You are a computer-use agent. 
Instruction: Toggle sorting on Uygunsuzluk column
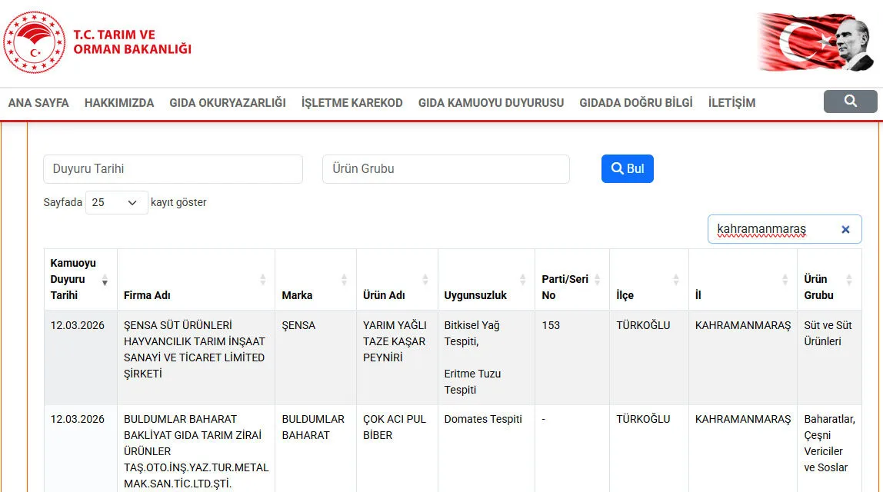[x=525, y=279]
